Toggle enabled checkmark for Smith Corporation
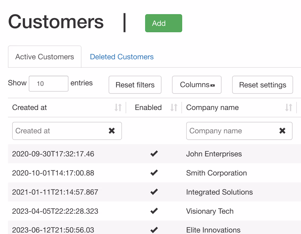Viewport: 301px width, 234px height. pyautogui.click(x=154, y=173)
